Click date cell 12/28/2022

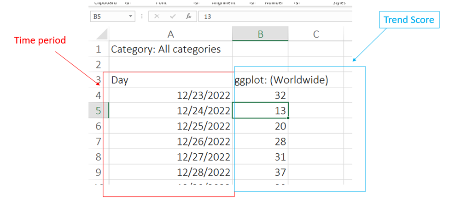[171, 172]
